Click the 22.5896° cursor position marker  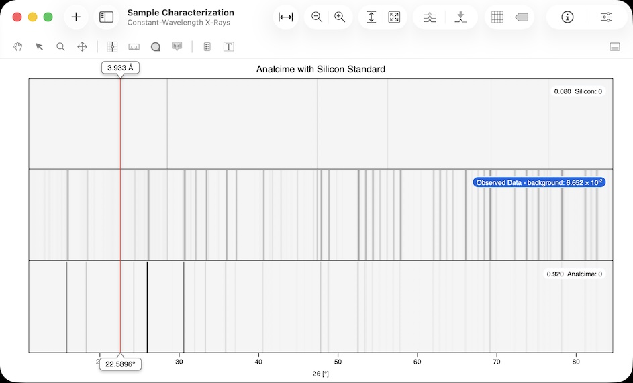(120, 364)
